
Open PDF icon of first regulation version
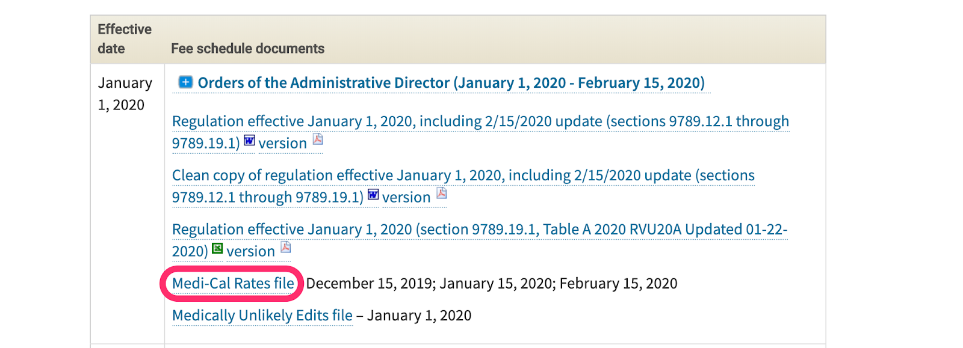click(318, 140)
